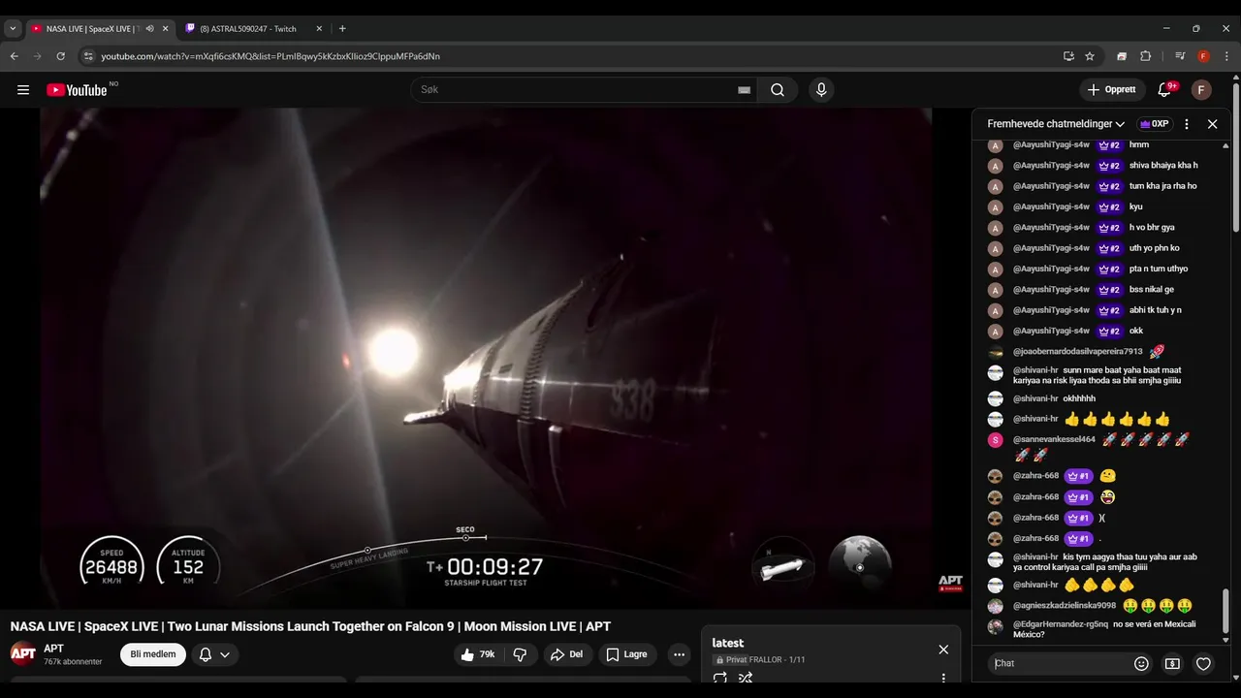1241x698 pixels.
Task: Close the Twitch tab
Action: pos(319,29)
